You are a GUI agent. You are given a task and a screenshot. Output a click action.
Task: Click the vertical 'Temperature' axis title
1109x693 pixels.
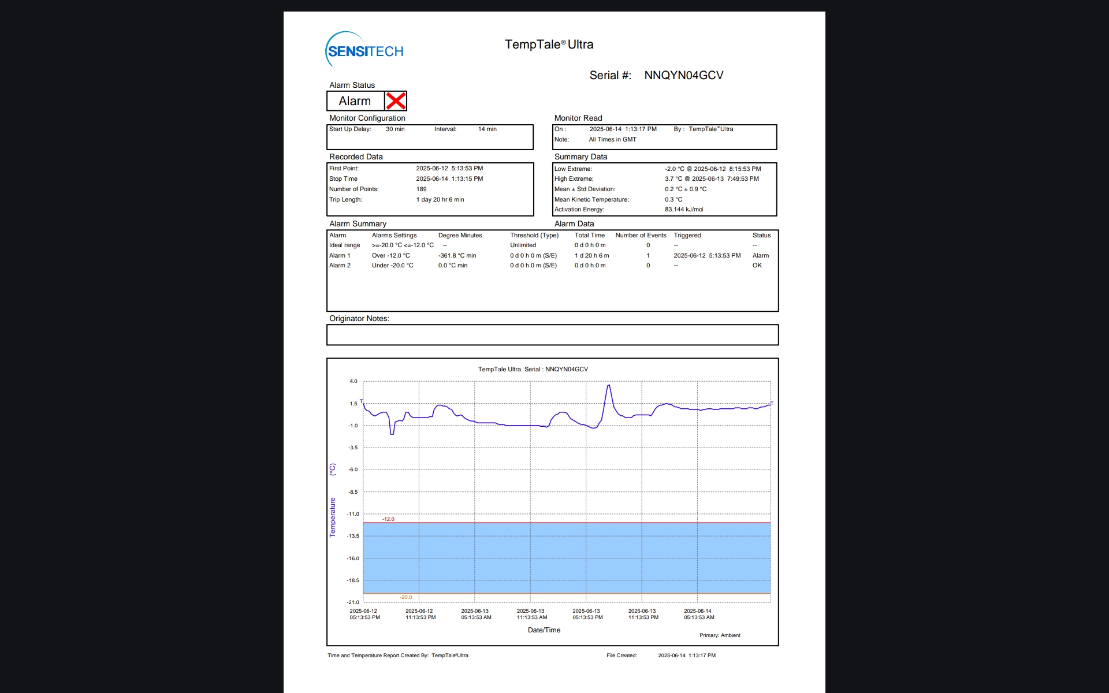pos(332,517)
